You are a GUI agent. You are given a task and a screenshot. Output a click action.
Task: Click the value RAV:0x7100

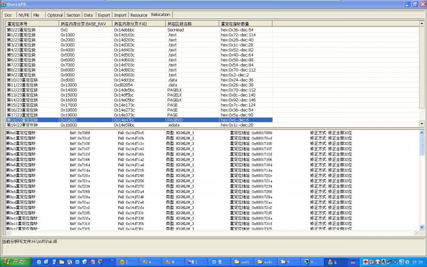click(80, 143)
